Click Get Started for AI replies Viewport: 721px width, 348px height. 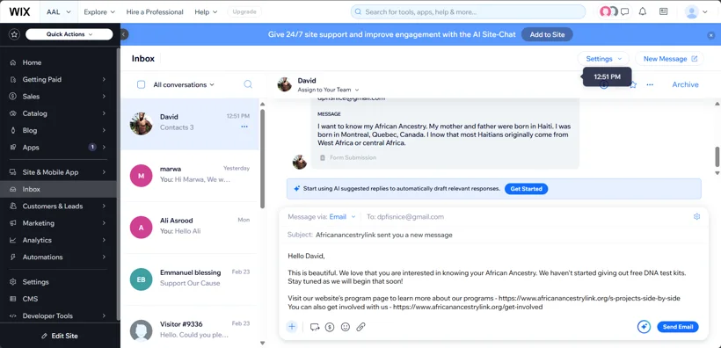click(x=526, y=189)
